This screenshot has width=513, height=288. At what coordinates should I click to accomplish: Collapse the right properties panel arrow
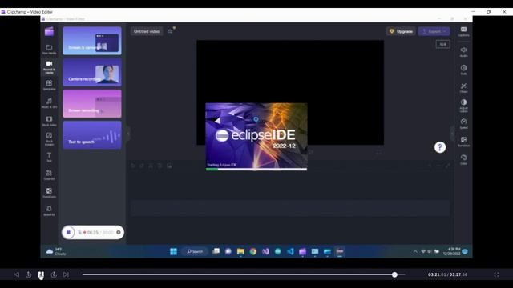(x=452, y=134)
